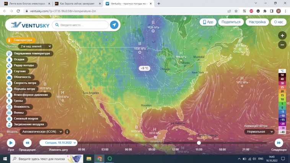This screenshot has width=290, height=163.
Task: Click the browser address bar URL
Action: (63, 11)
